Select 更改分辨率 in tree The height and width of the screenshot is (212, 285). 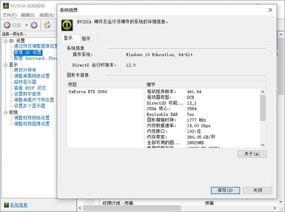point(25,70)
